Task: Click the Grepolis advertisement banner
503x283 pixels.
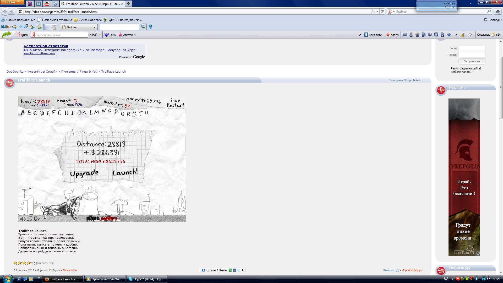Action: tap(464, 177)
